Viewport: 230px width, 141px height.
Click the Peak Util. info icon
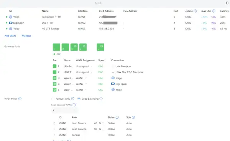[x=214, y=11]
